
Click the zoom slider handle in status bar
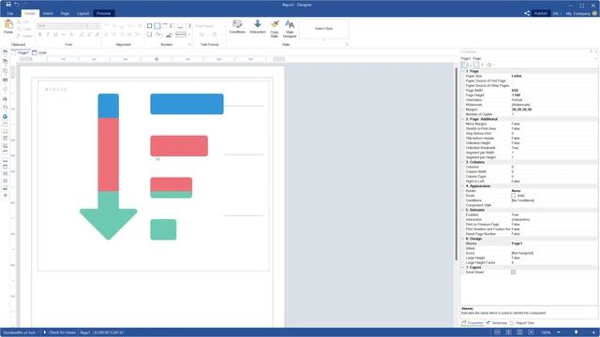pos(577,332)
